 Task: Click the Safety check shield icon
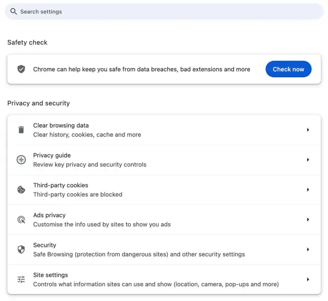click(x=21, y=69)
